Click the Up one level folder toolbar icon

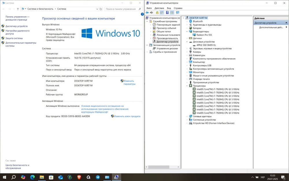[x=157, y=12]
